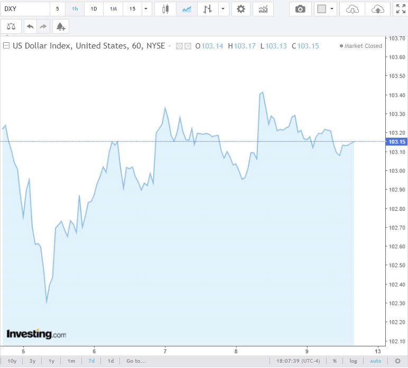Save chart layout to cloud
Viewport: 408px width, 368px height.
click(377, 9)
